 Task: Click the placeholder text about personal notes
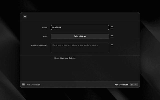pos(76,45)
